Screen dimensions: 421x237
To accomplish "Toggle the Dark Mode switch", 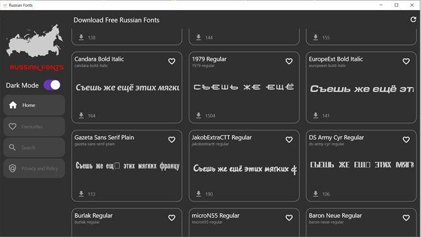I will coord(52,85).
